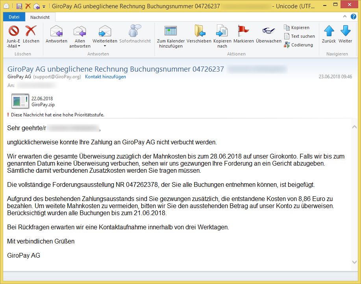361x284 pixels.
Task: Click the envelope window icon in the title bar
Action: pyautogui.click(x=7, y=6)
